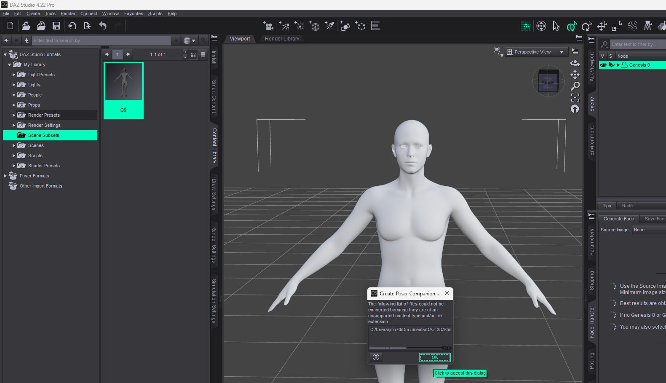Screen dimensions: 666x383
Task: Click the Zoom magnifier icon in viewport
Action: click(575, 86)
